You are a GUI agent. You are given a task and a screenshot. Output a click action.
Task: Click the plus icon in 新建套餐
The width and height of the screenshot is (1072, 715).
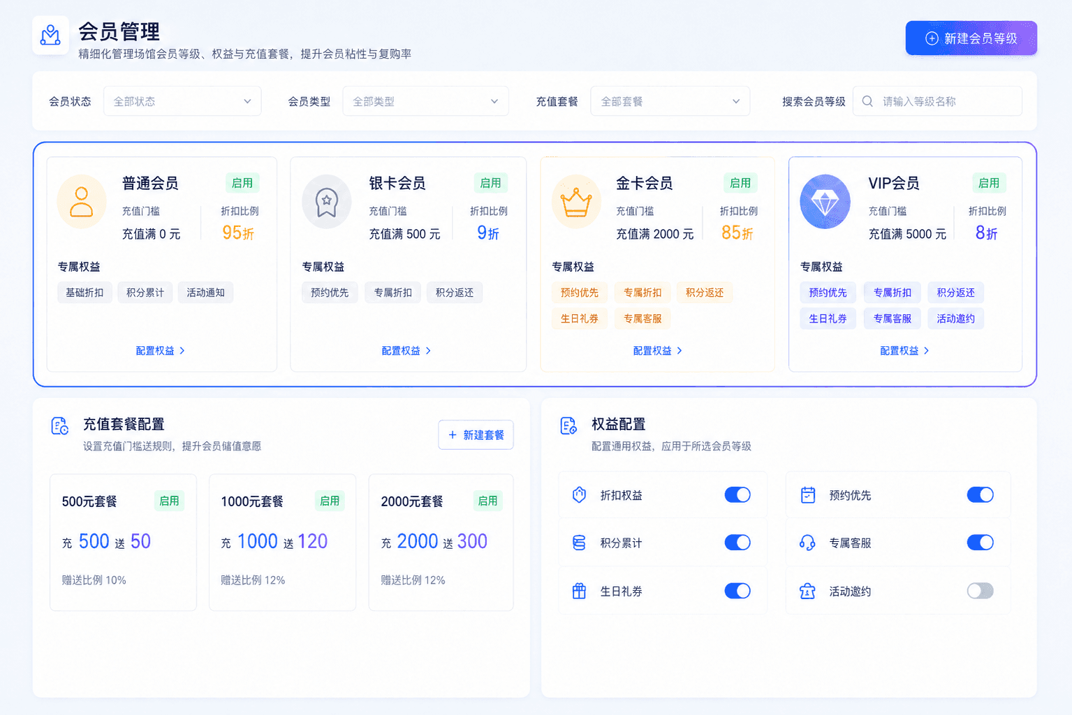(453, 435)
